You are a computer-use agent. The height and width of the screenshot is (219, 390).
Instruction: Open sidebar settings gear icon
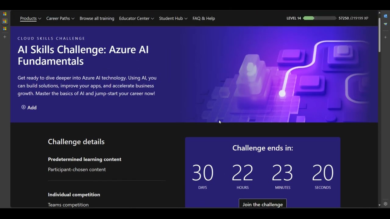click(x=385, y=204)
